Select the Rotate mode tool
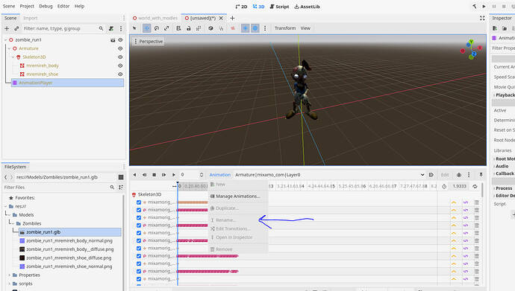 [157, 28]
